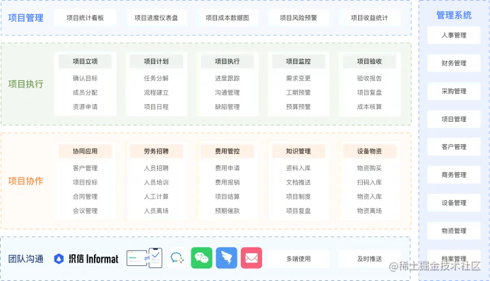Screen dimensions: 490x281
Task: Select the 合同管理 item
Action: pos(85,197)
